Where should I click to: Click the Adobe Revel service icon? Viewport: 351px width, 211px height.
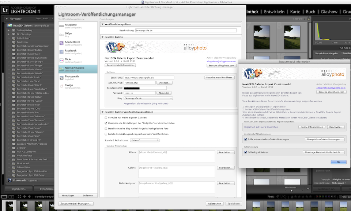pos(61,43)
